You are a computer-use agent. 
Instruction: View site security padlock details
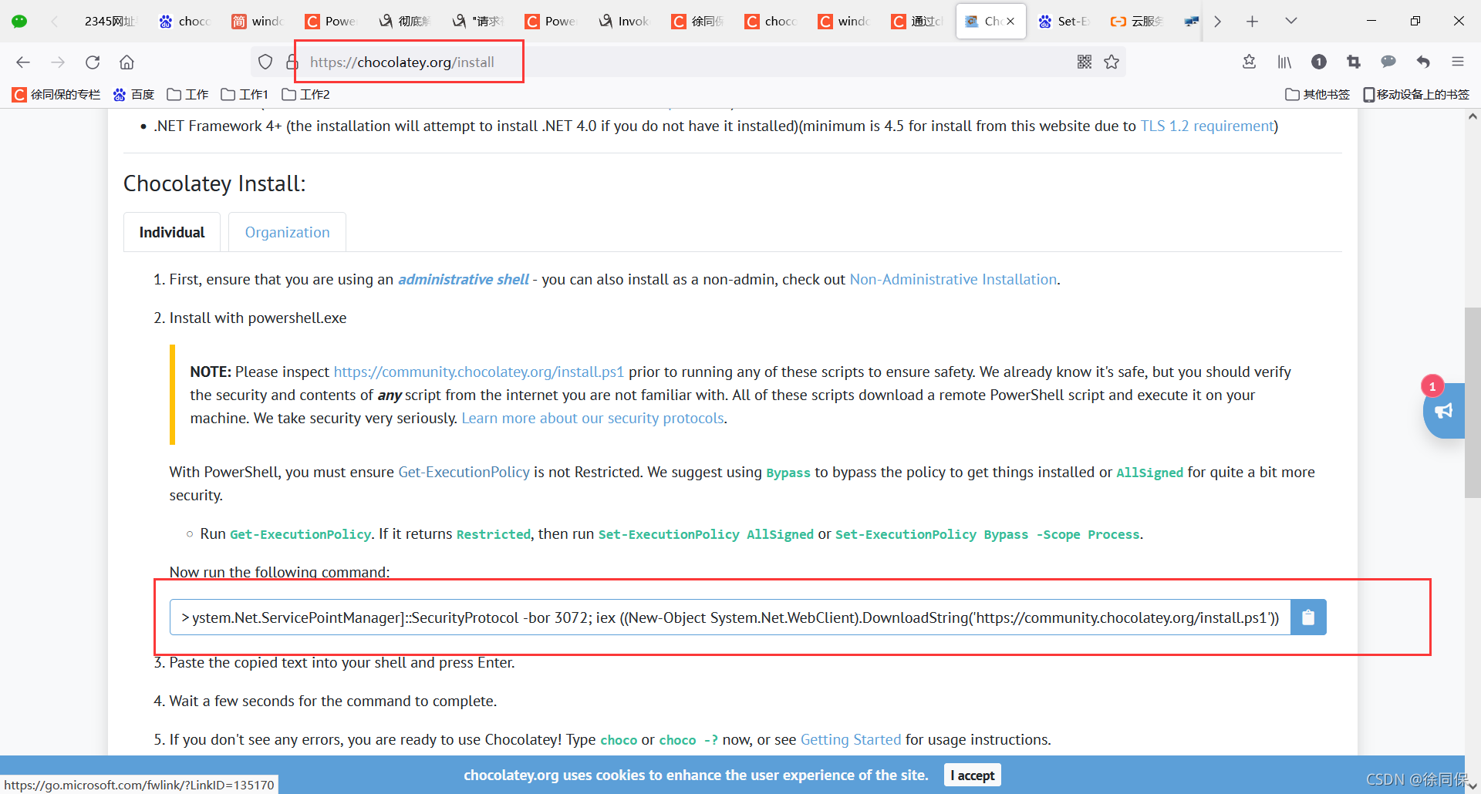tap(292, 62)
